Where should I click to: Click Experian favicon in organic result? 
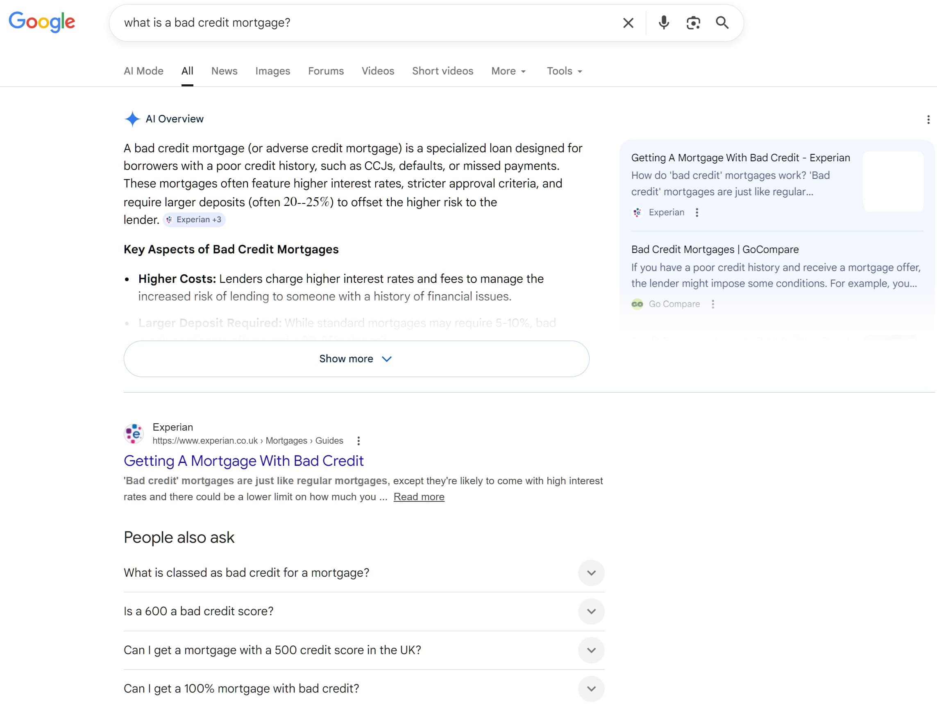pos(134,434)
